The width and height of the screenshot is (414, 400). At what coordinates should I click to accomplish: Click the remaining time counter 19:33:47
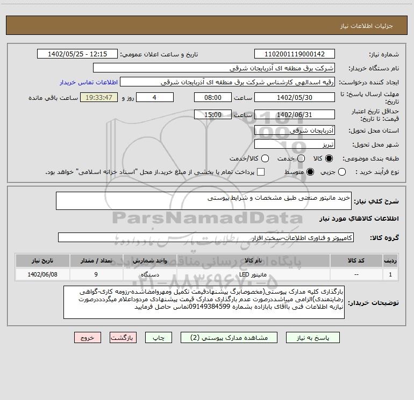(x=99, y=97)
